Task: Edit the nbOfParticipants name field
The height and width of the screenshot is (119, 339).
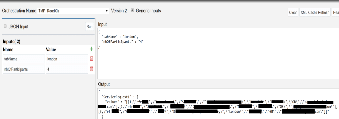Action: (x=24, y=69)
